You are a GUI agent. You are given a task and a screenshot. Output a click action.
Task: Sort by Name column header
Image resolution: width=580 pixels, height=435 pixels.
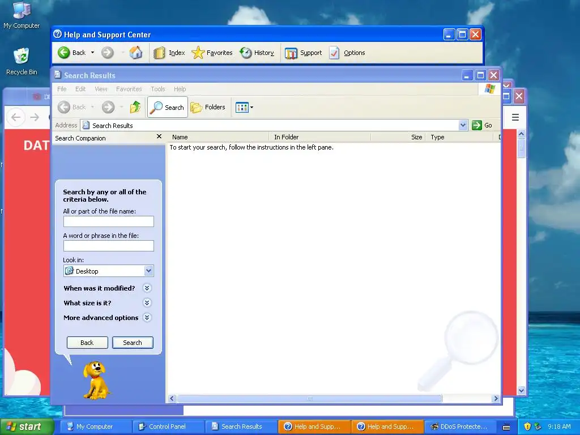pyautogui.click(x=218, y=137)
